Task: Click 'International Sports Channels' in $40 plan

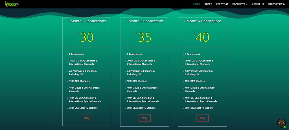Action: coord(201,101)
